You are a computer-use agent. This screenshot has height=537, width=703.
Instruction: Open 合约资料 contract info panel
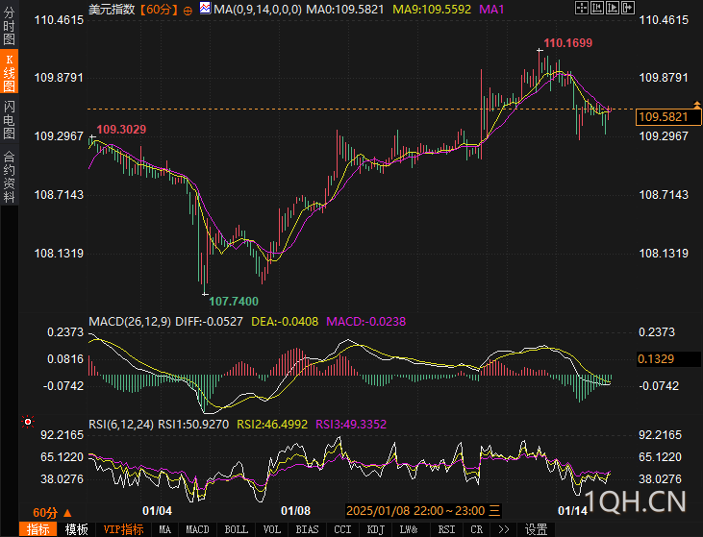click(9, 176)
